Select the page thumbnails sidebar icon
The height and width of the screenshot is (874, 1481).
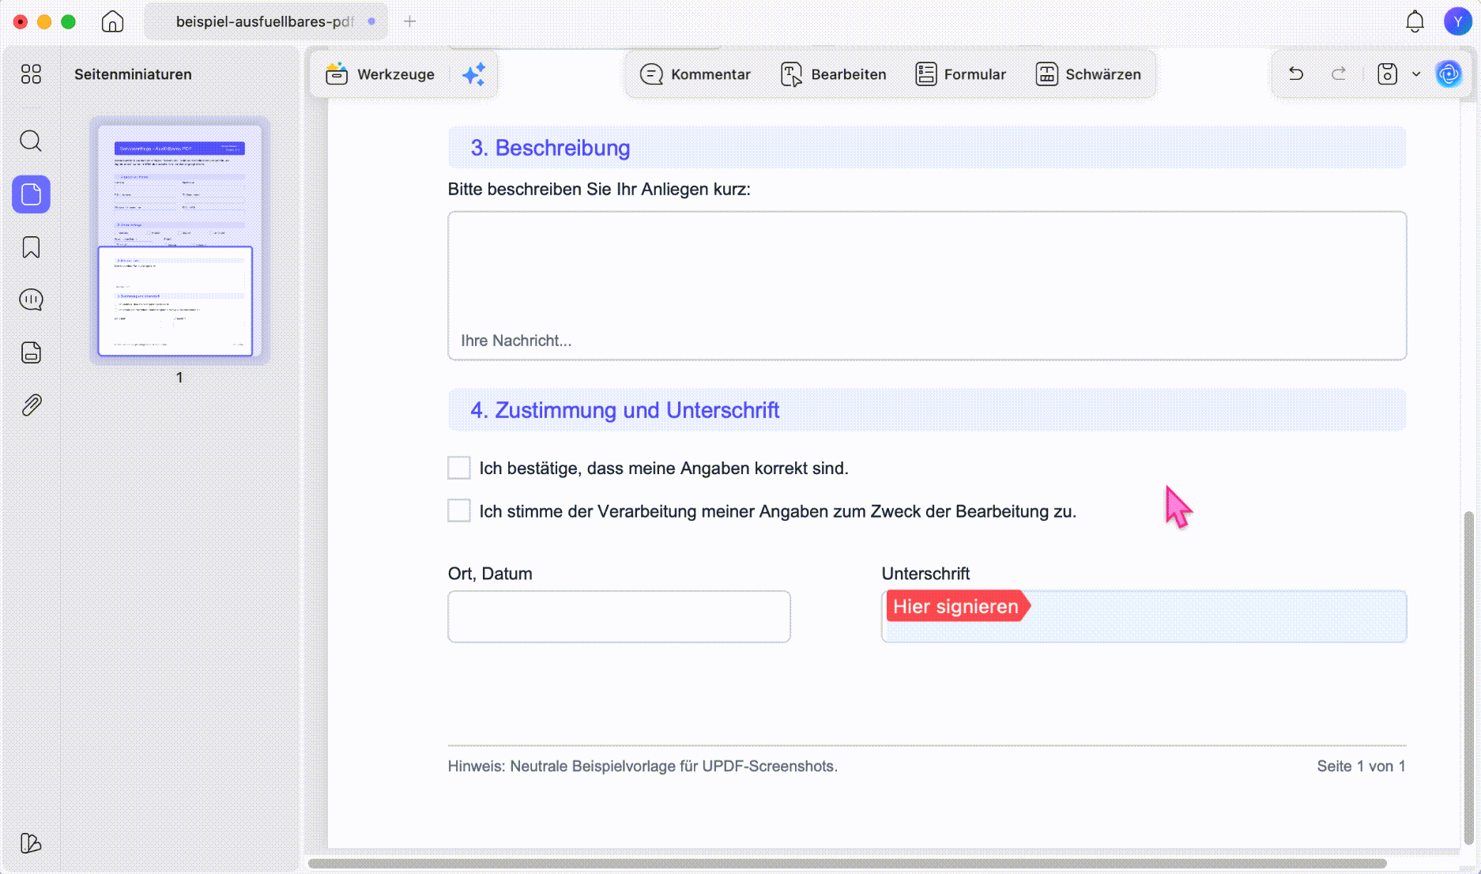pyautogui.click(x=31, y=194)
